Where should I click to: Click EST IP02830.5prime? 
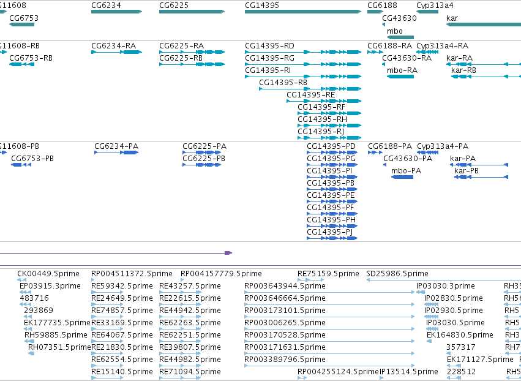tap(454, 298)
